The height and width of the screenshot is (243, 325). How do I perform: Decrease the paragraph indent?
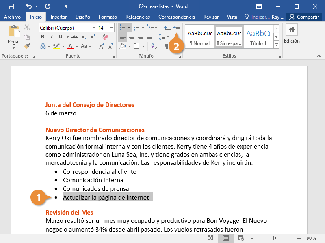tap(167, 28)
